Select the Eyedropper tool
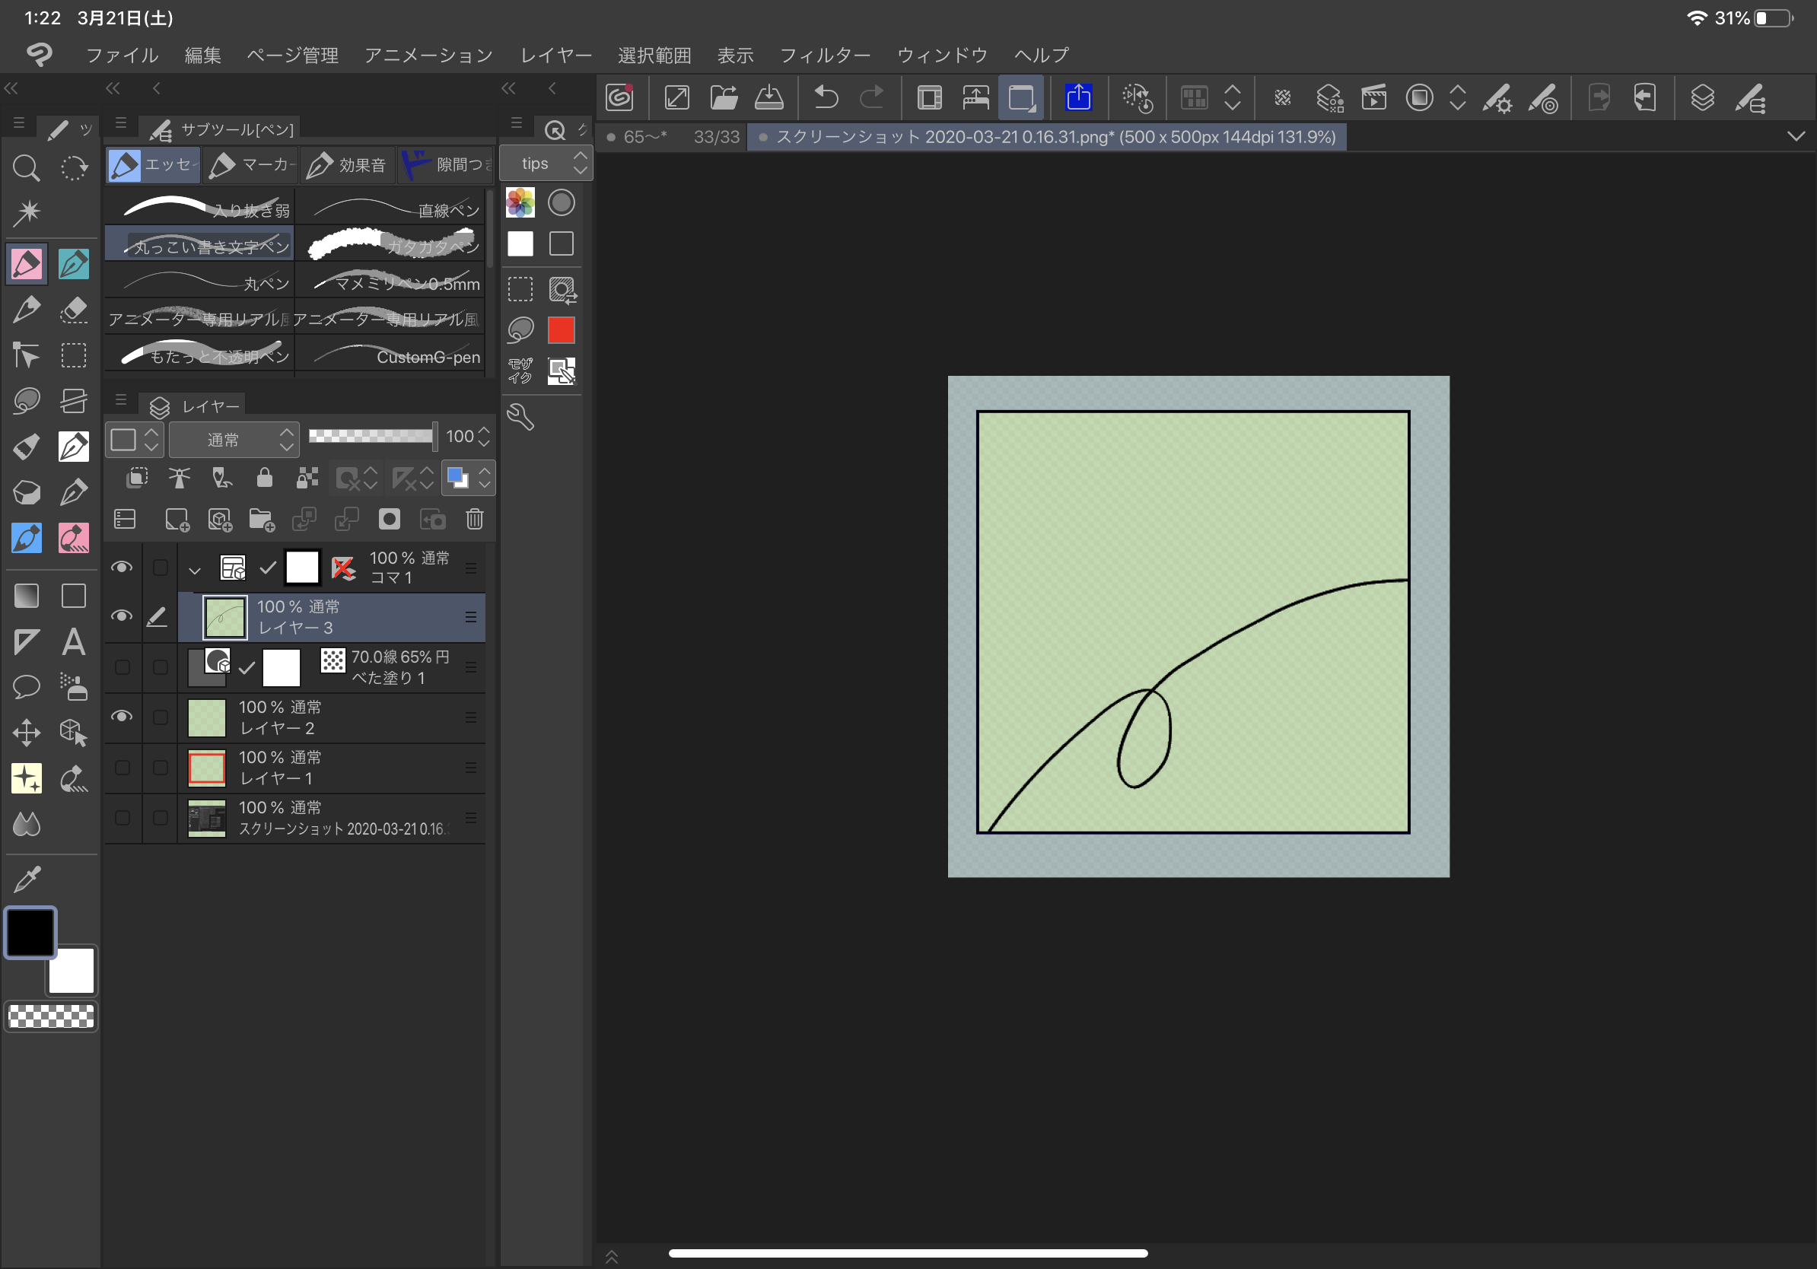 point(26,877)
